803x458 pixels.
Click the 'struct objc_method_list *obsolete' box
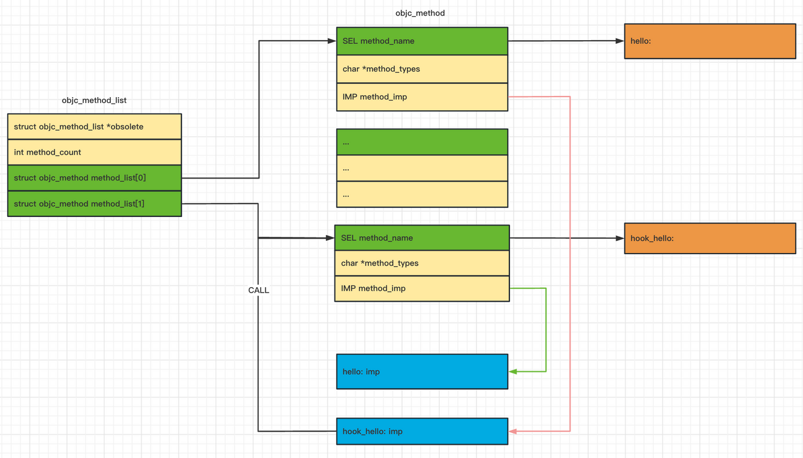pyautogui.click(x=95, y=126)
